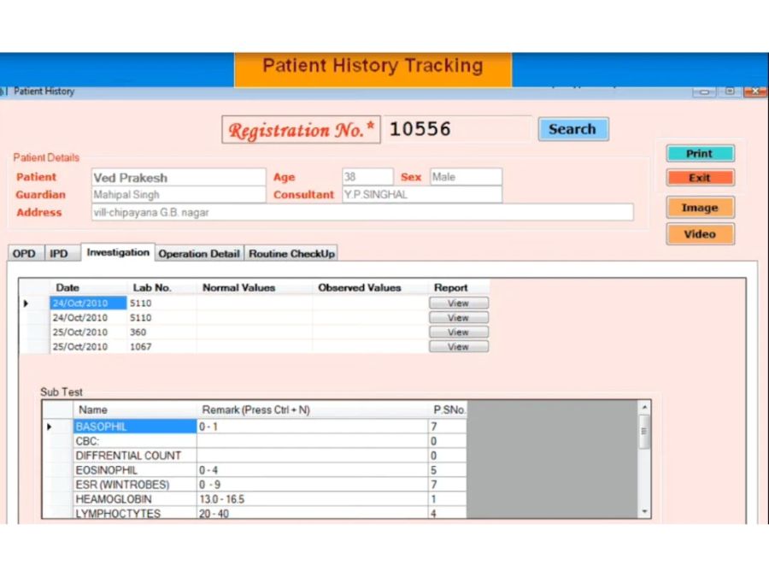
Task: Click the Sub Test scrollbar thumb
Action: coord(644,432)
